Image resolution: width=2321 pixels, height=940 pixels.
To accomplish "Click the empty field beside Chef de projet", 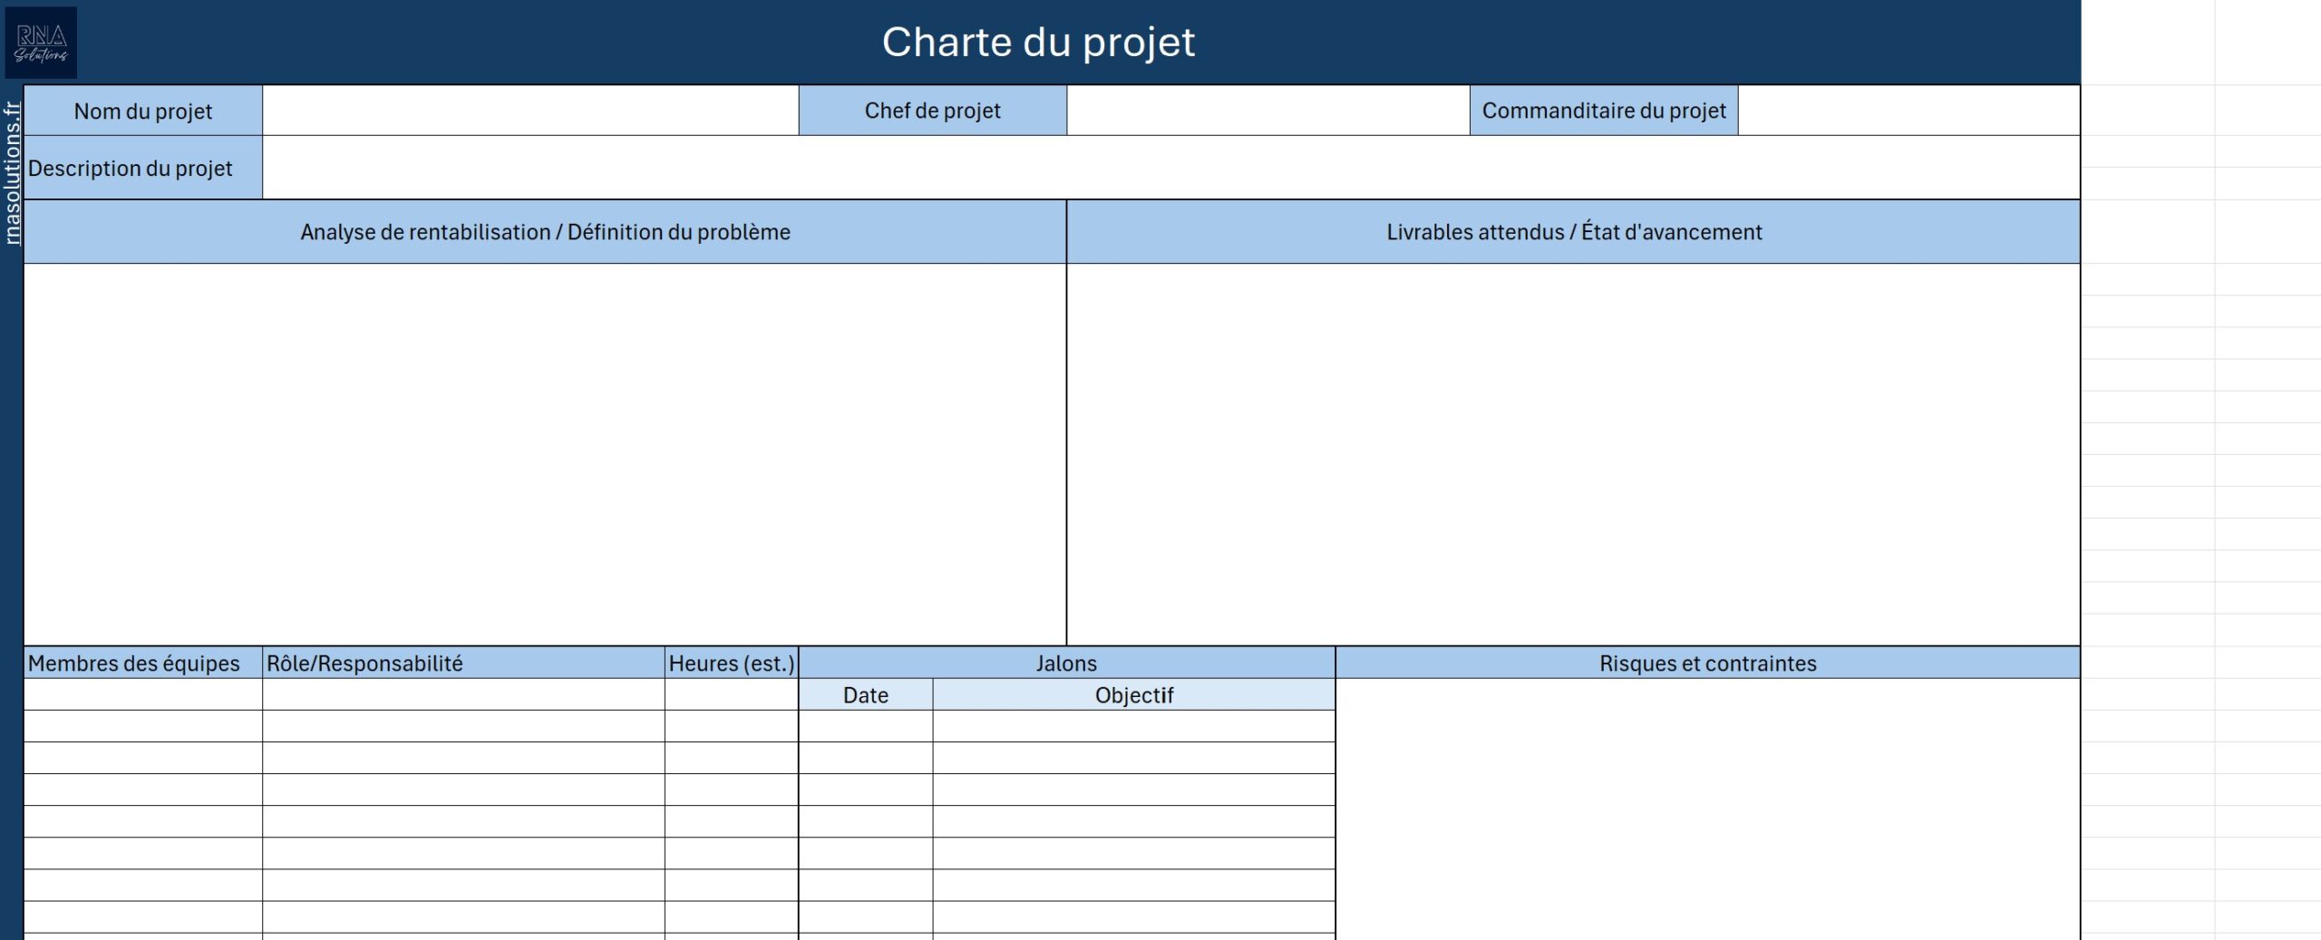I will pyautogui.click(x=1267, y=111).
